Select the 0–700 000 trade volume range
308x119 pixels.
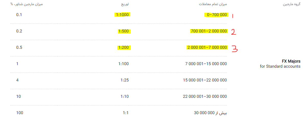coord(216,15)
